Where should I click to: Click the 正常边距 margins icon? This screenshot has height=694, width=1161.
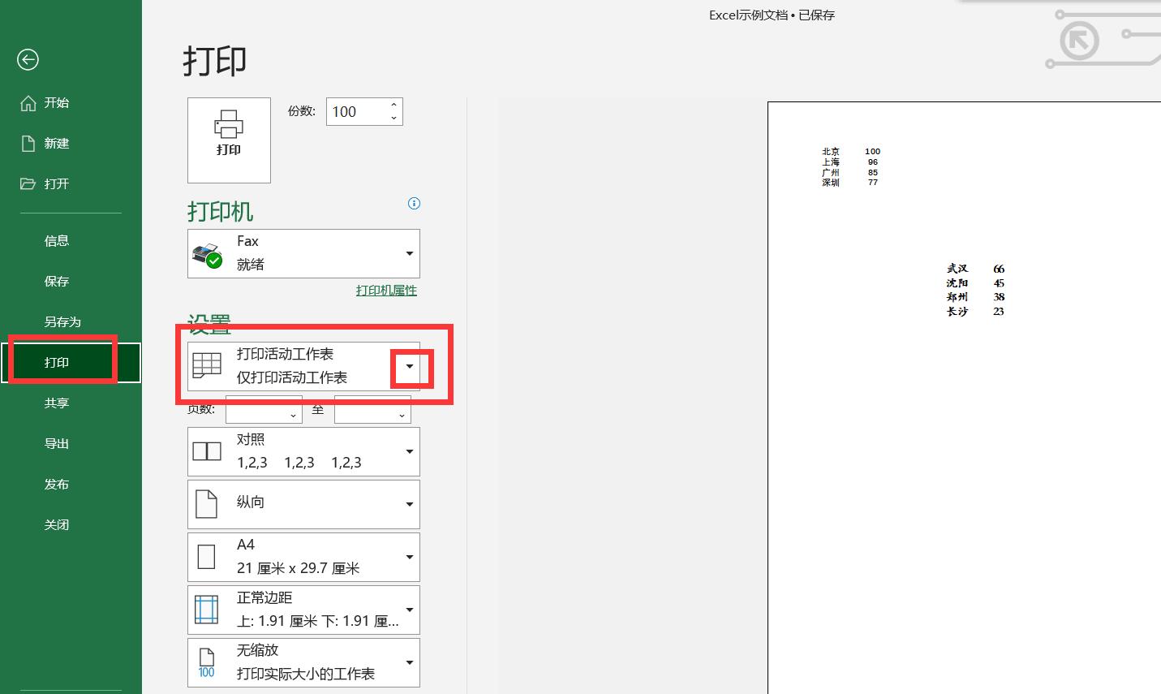coord(207,610)
